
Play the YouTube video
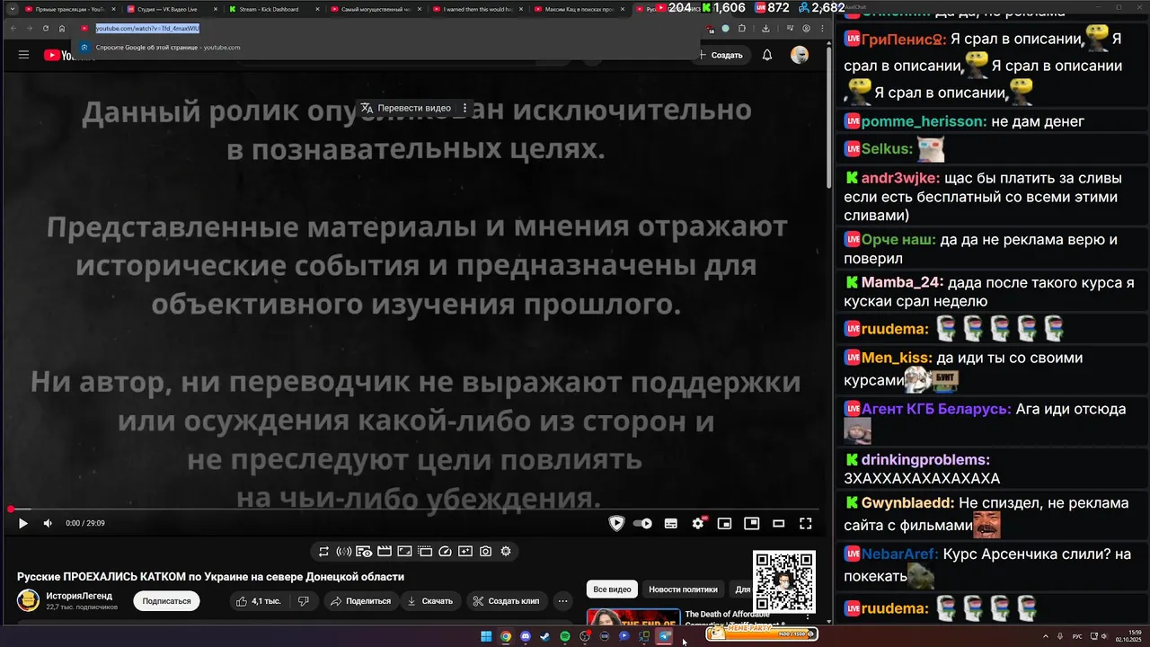point(23,523)
